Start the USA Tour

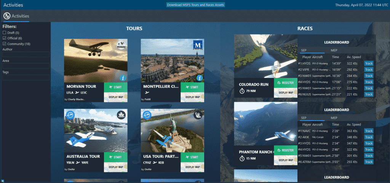coord(192,157)
